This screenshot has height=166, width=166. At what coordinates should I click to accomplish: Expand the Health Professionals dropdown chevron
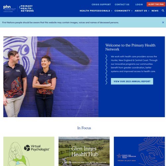[112, 11]
